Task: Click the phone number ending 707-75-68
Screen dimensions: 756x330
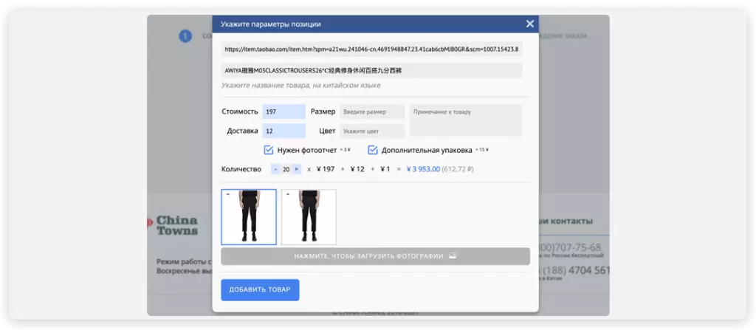Action: click(570, 247)
